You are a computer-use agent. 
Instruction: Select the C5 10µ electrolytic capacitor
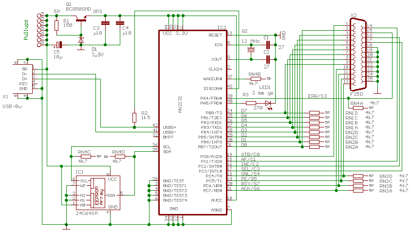[x=59, y=45]
